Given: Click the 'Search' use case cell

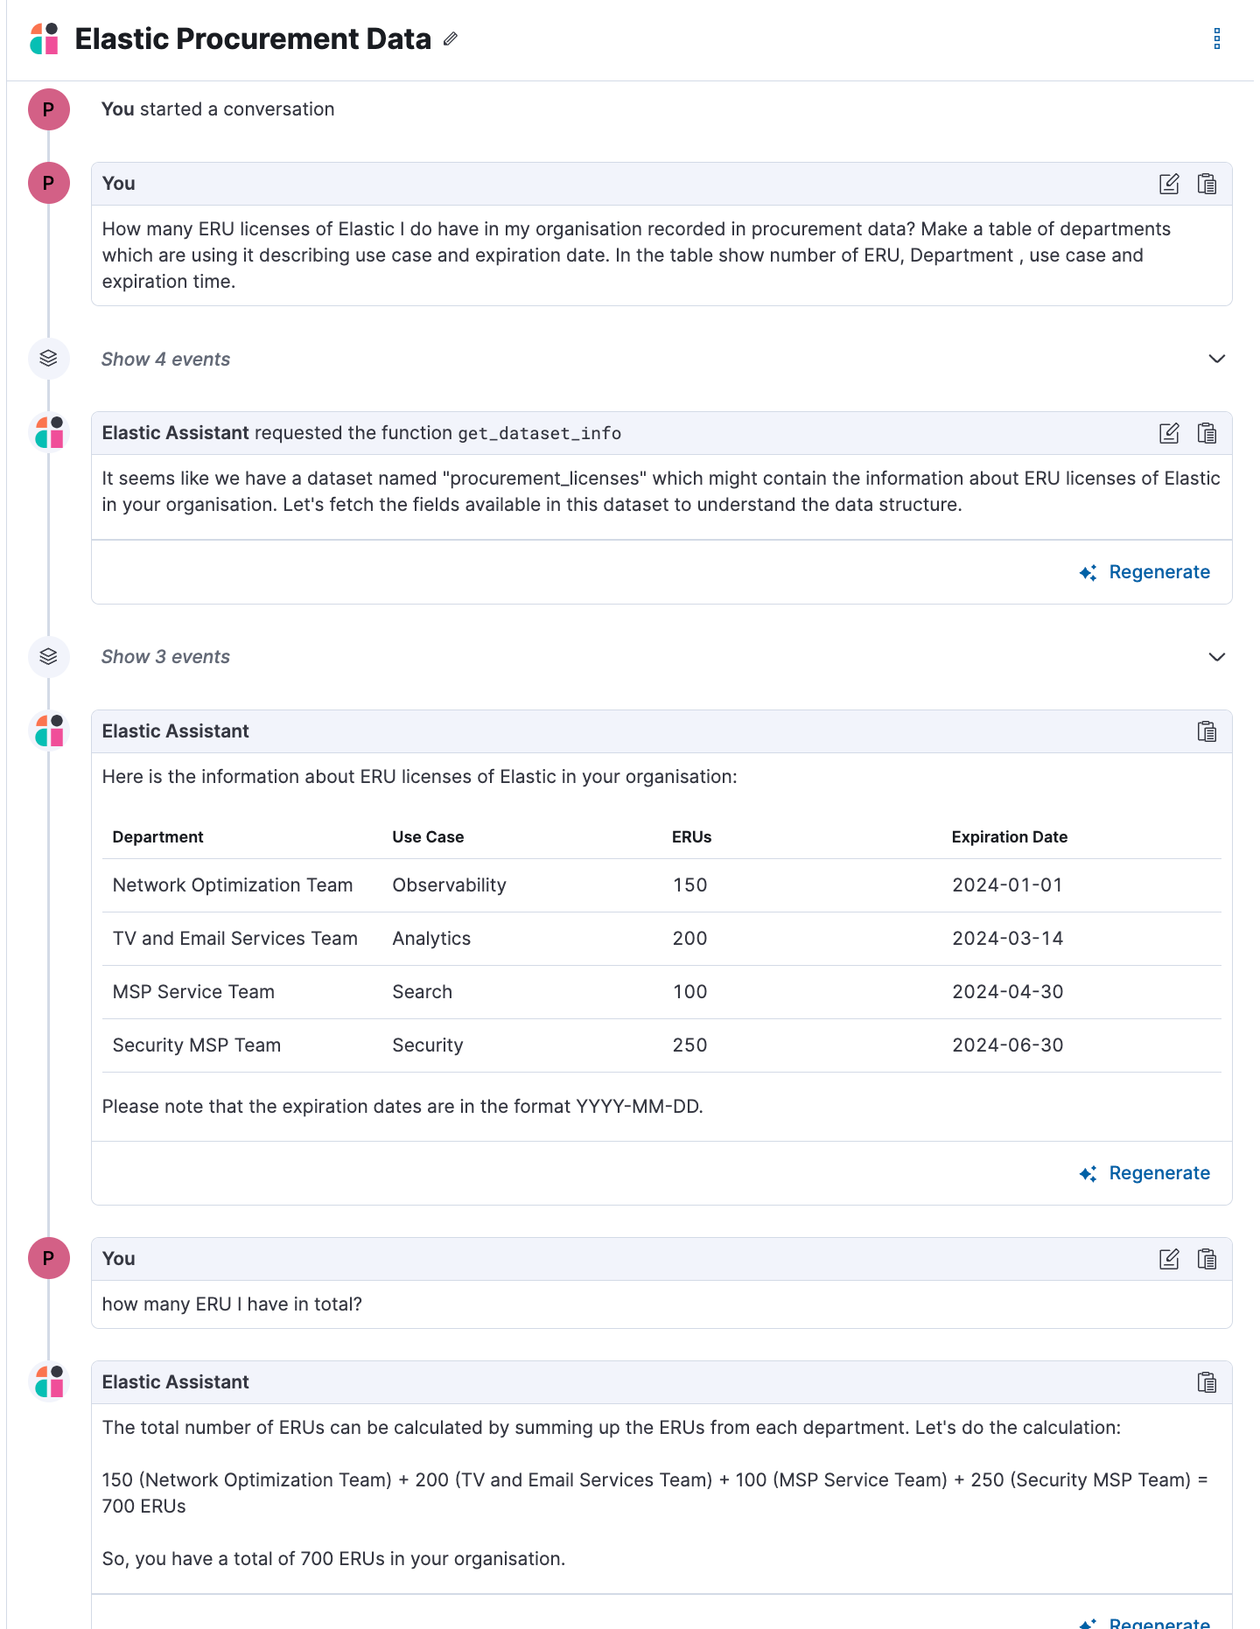Looking at the screenshot, I should click(x=422, y=992).
